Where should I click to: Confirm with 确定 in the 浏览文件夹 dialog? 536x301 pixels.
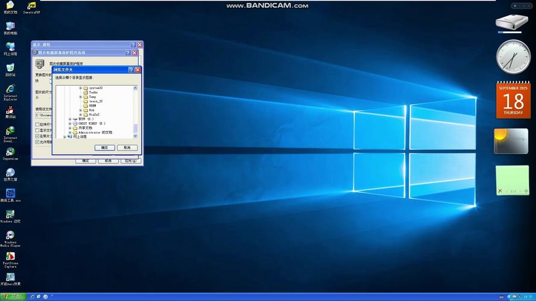coord(104,147)
